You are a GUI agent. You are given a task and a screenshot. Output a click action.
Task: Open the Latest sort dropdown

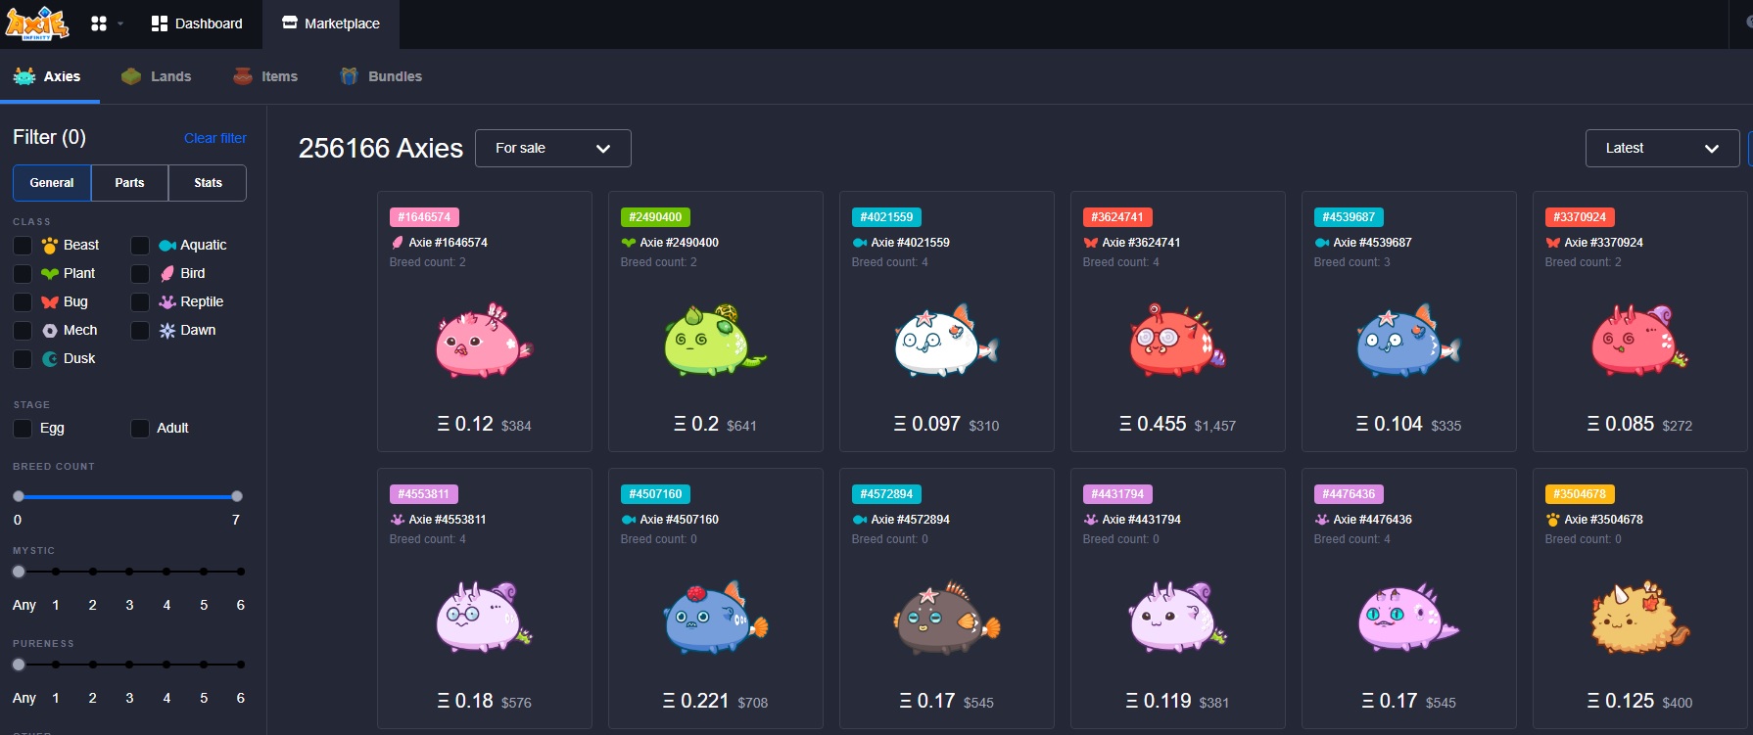point(1663,148)
